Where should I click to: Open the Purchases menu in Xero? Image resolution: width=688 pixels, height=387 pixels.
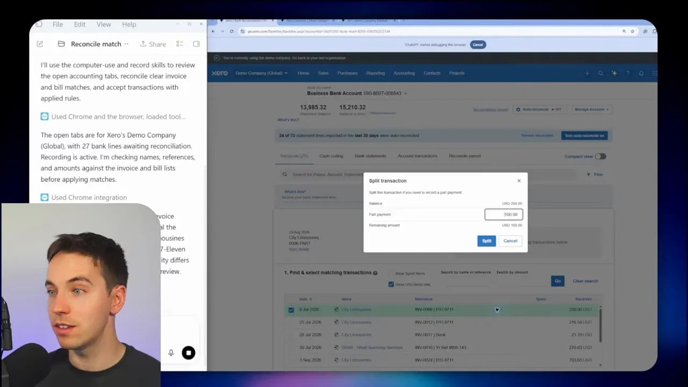pos(347,73)
